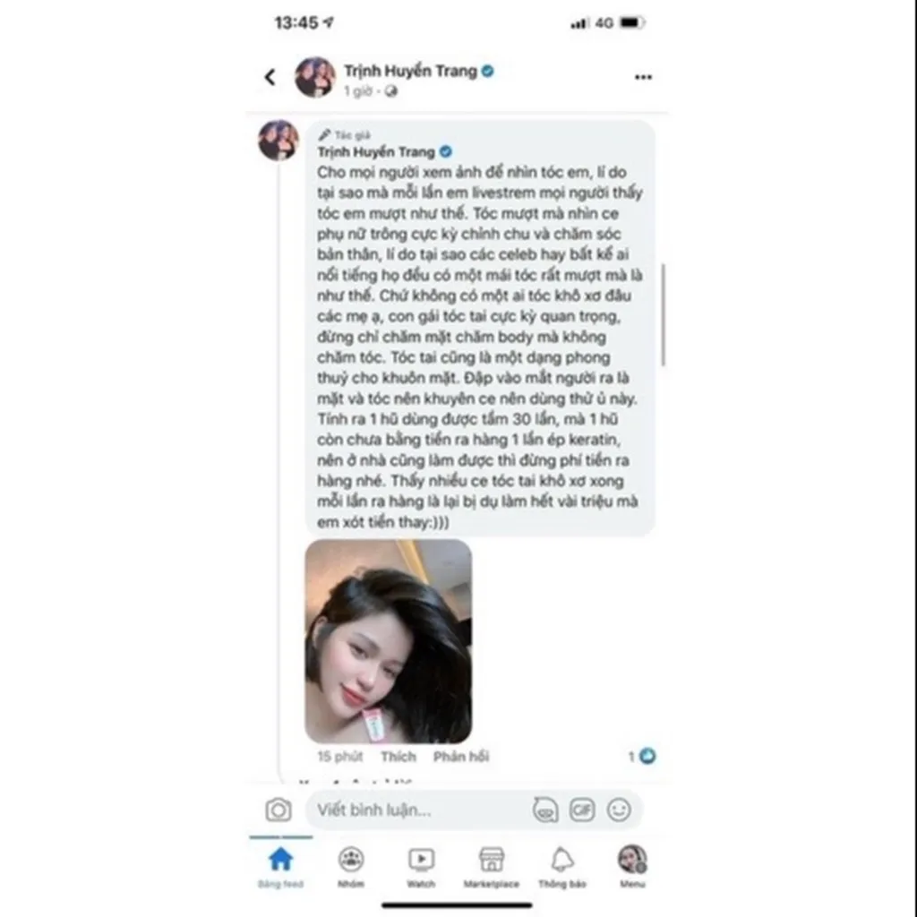Open the emoji smiley picker
Viewport: 917px width, 917px height.
coord(619,810)
